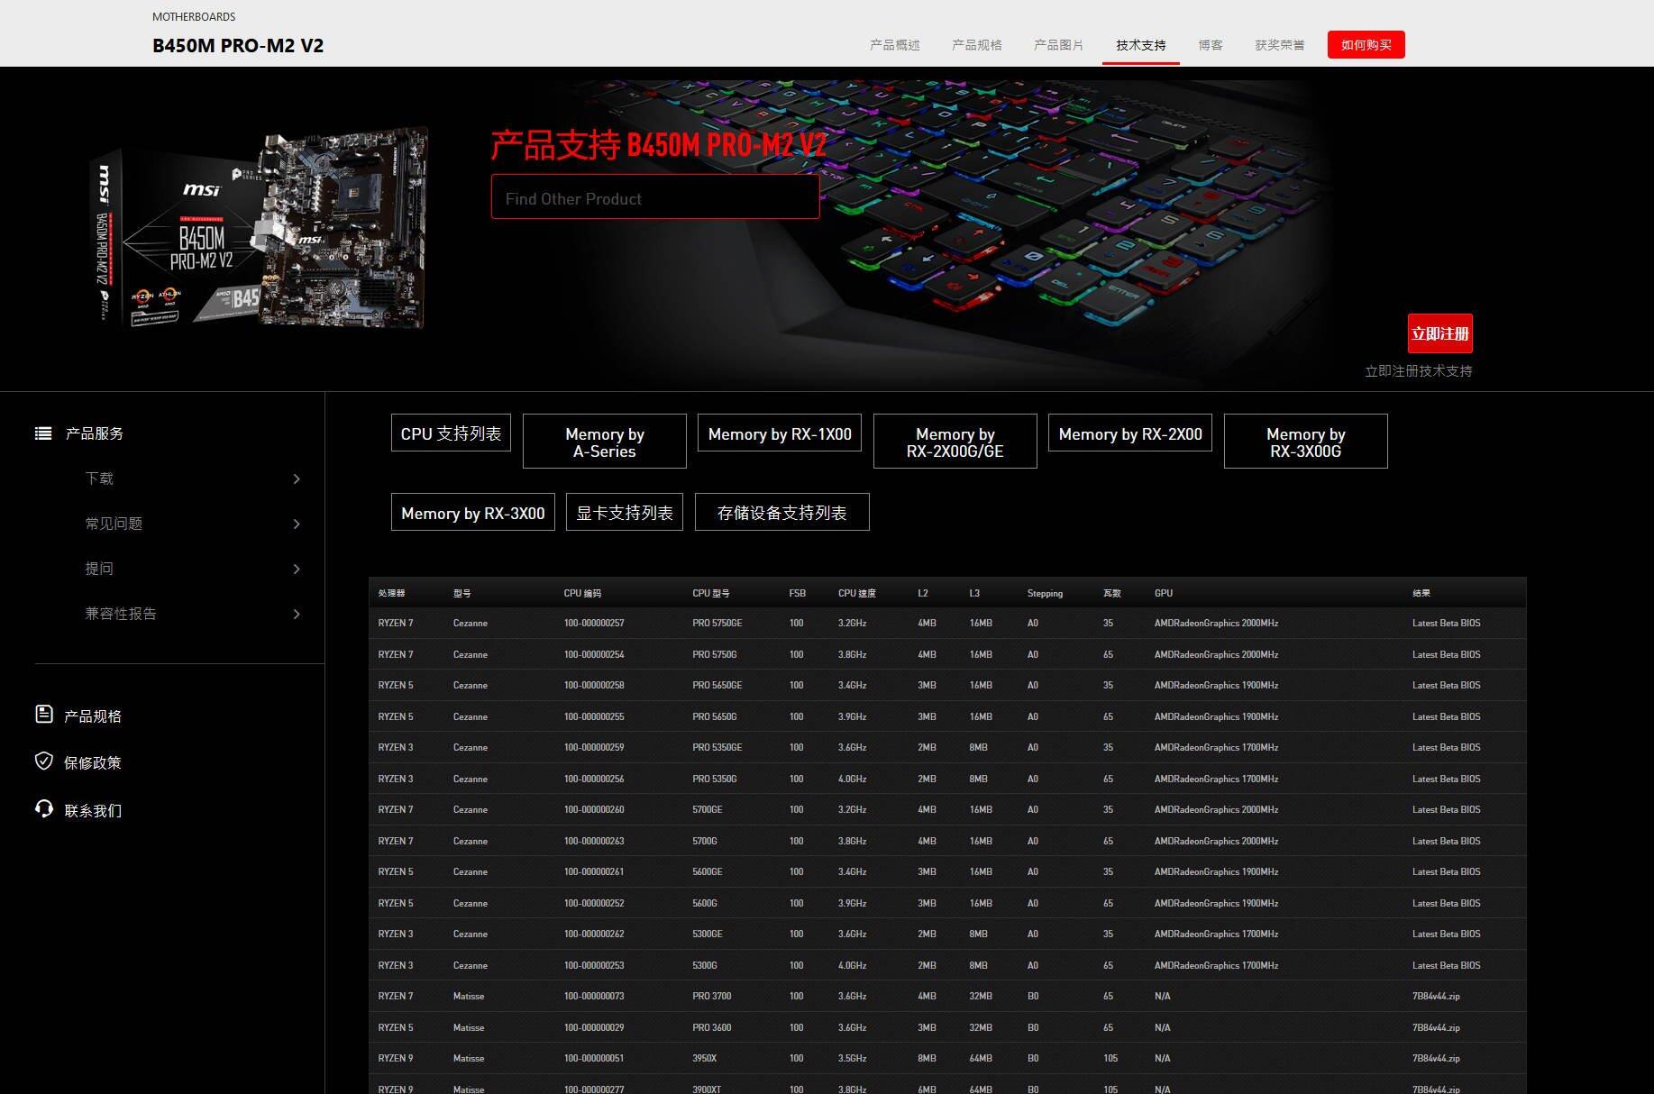Click Latest Beta BIOS in 5700G row

click(x=1446, y=841)
